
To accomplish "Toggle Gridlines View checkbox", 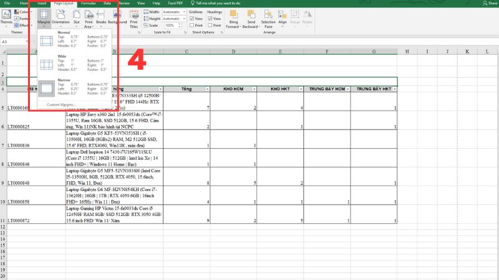I will pos(192,19).
